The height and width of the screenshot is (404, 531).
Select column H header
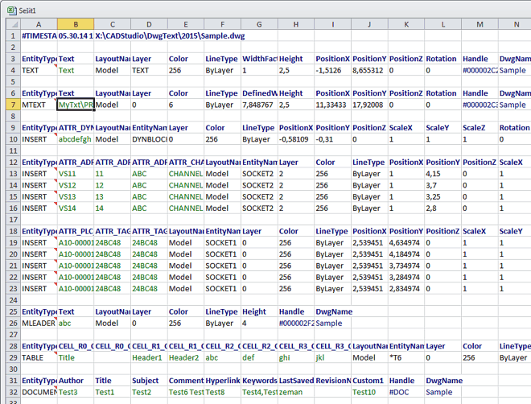[x=296, y=24]
